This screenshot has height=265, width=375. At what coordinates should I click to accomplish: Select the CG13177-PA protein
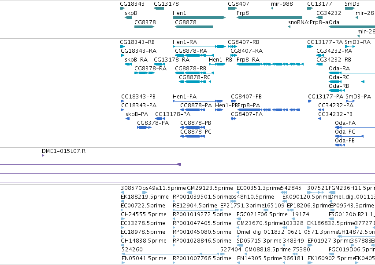(310, 101)
